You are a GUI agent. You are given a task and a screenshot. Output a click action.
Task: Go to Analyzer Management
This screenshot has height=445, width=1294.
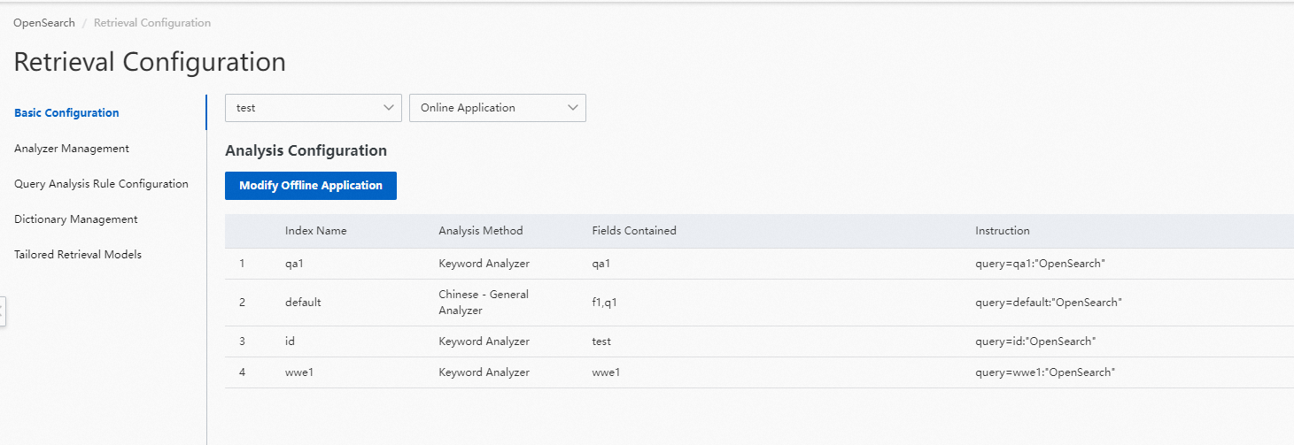click(72, 149)
